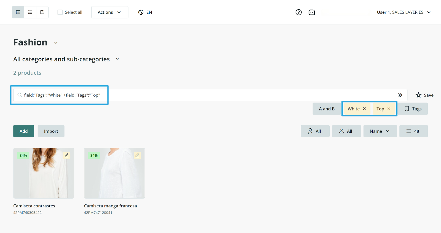Switch to list view icon
This screenshot has width=441, height=233.
[x=30, y=12]
